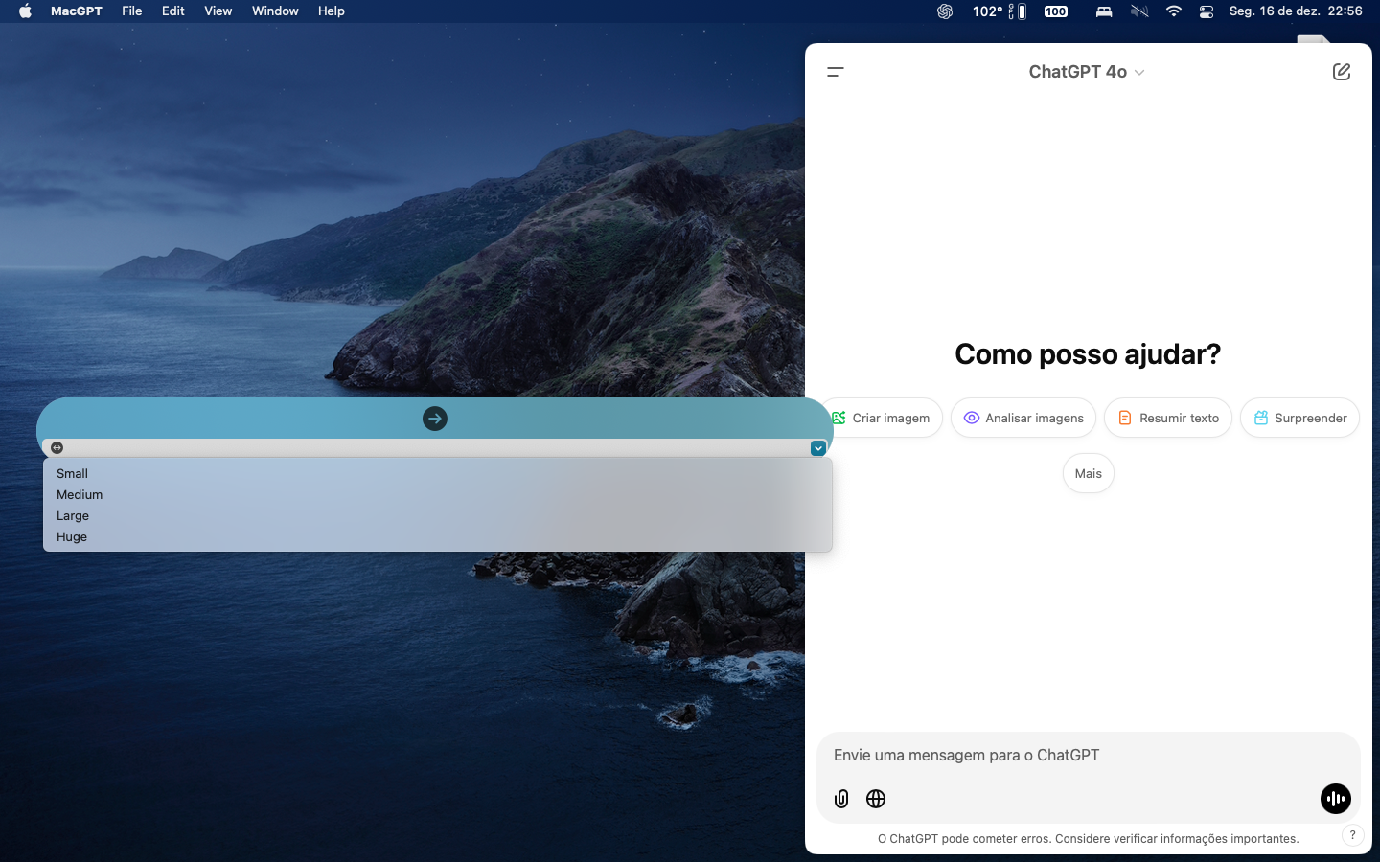
Task: Choose the Medium size option
Action: coord(437,494)
